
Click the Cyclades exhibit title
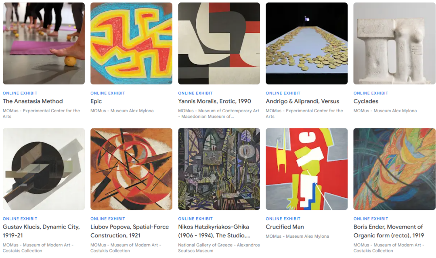click(x=366, y=101)
